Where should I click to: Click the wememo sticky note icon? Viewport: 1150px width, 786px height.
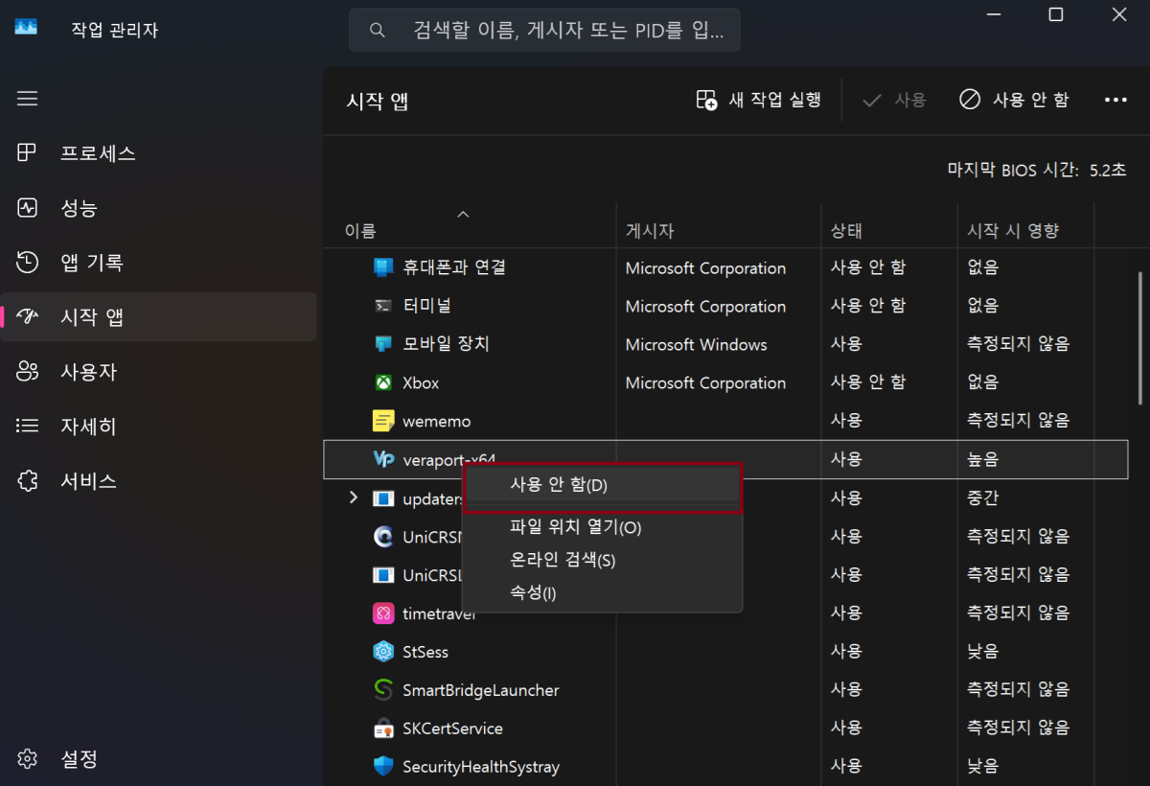coord(383,421)
